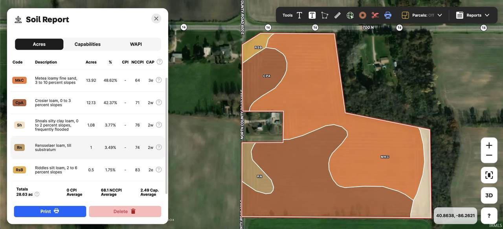Click the CpA soil color swatch
This screenshot has height=229, width=503.
click(x=19, y=103)
